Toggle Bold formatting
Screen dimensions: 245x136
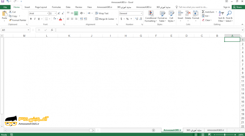31,19
